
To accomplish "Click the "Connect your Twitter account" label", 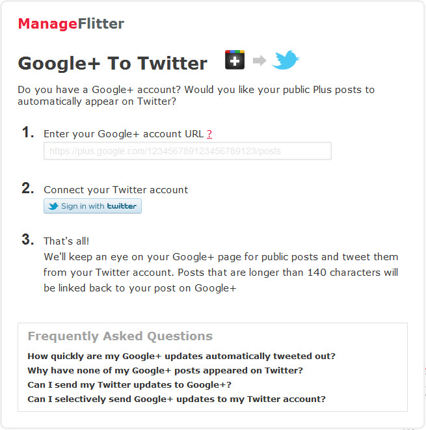I will [x=116, y=190].
